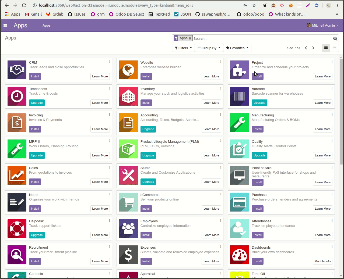Click the MRP II wrench icon

pos(17,149)
